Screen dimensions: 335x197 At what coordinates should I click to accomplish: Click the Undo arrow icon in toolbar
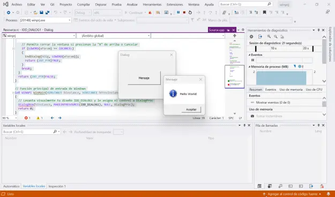[x=56, y=13]
